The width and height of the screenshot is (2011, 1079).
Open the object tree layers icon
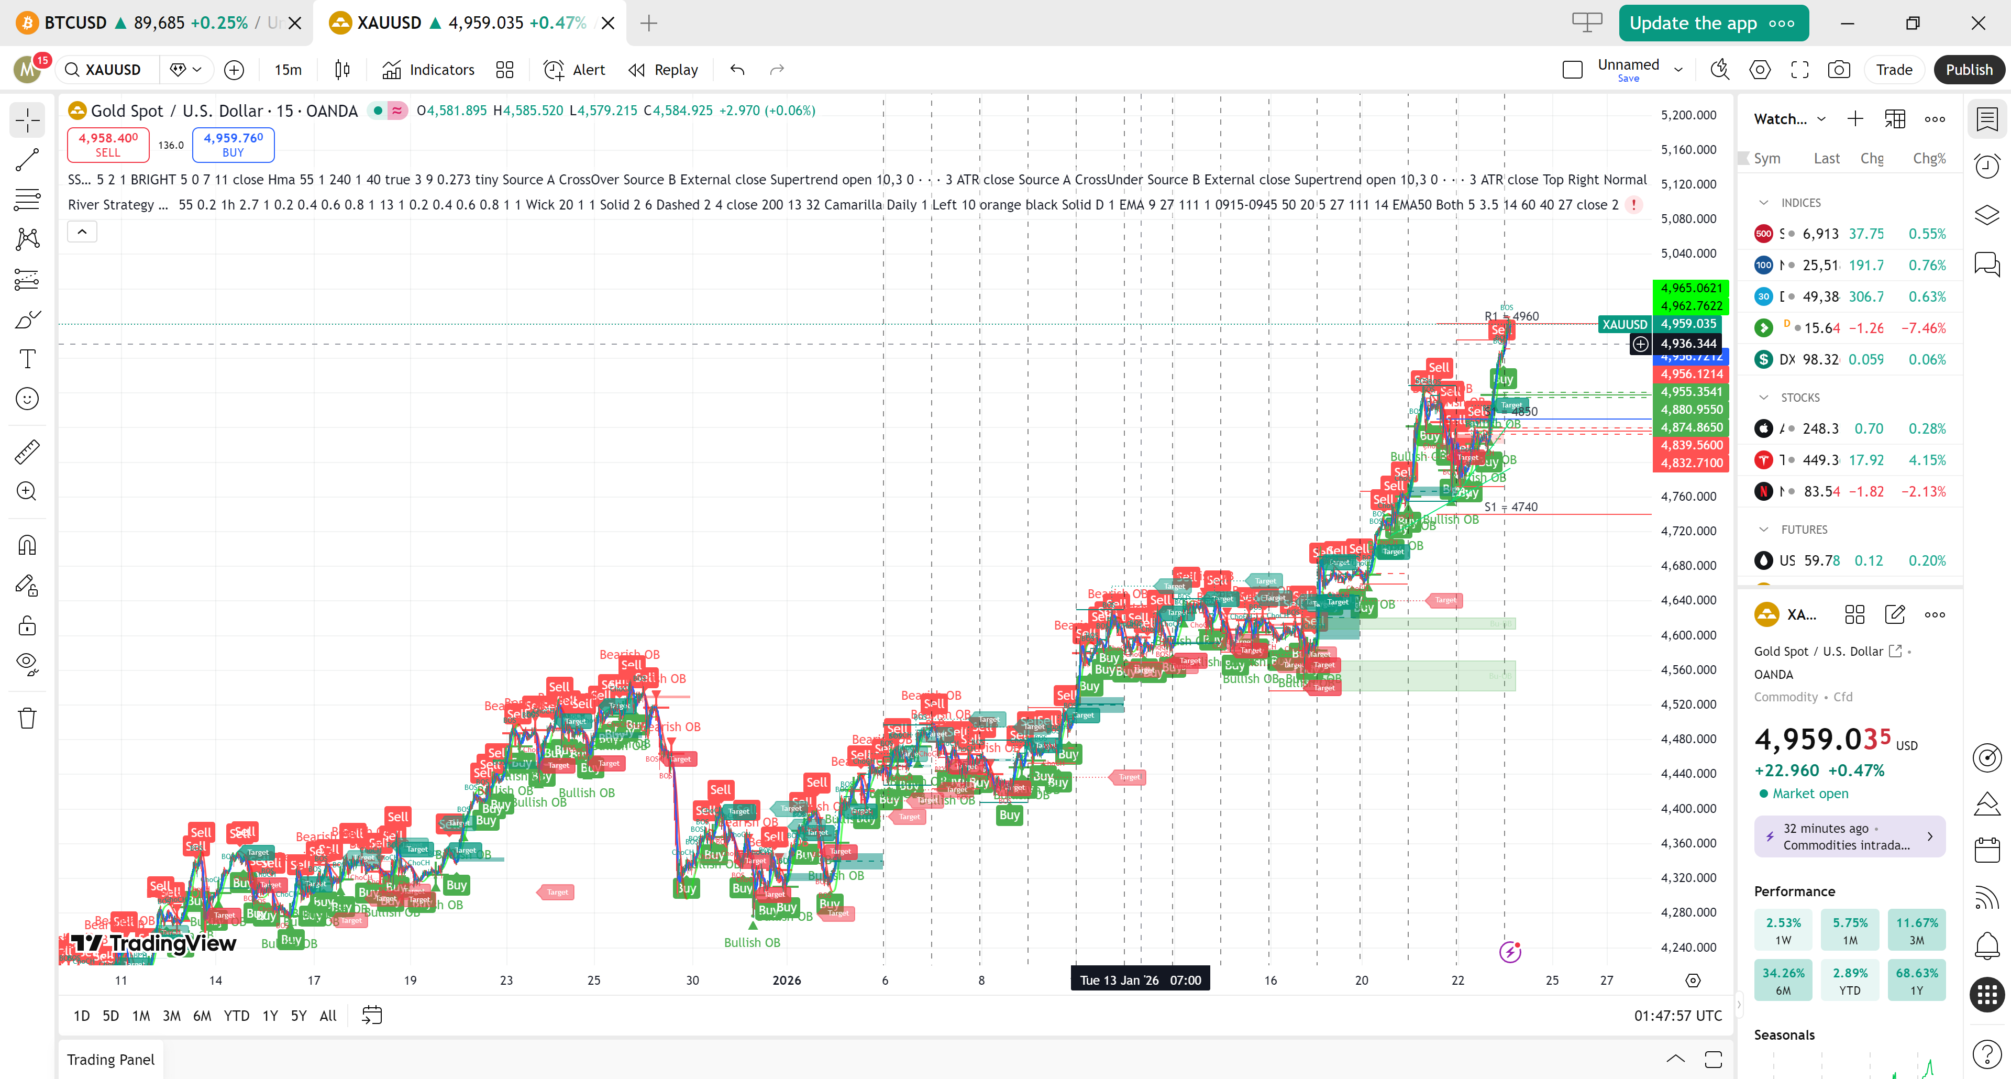coord(1987,215)
